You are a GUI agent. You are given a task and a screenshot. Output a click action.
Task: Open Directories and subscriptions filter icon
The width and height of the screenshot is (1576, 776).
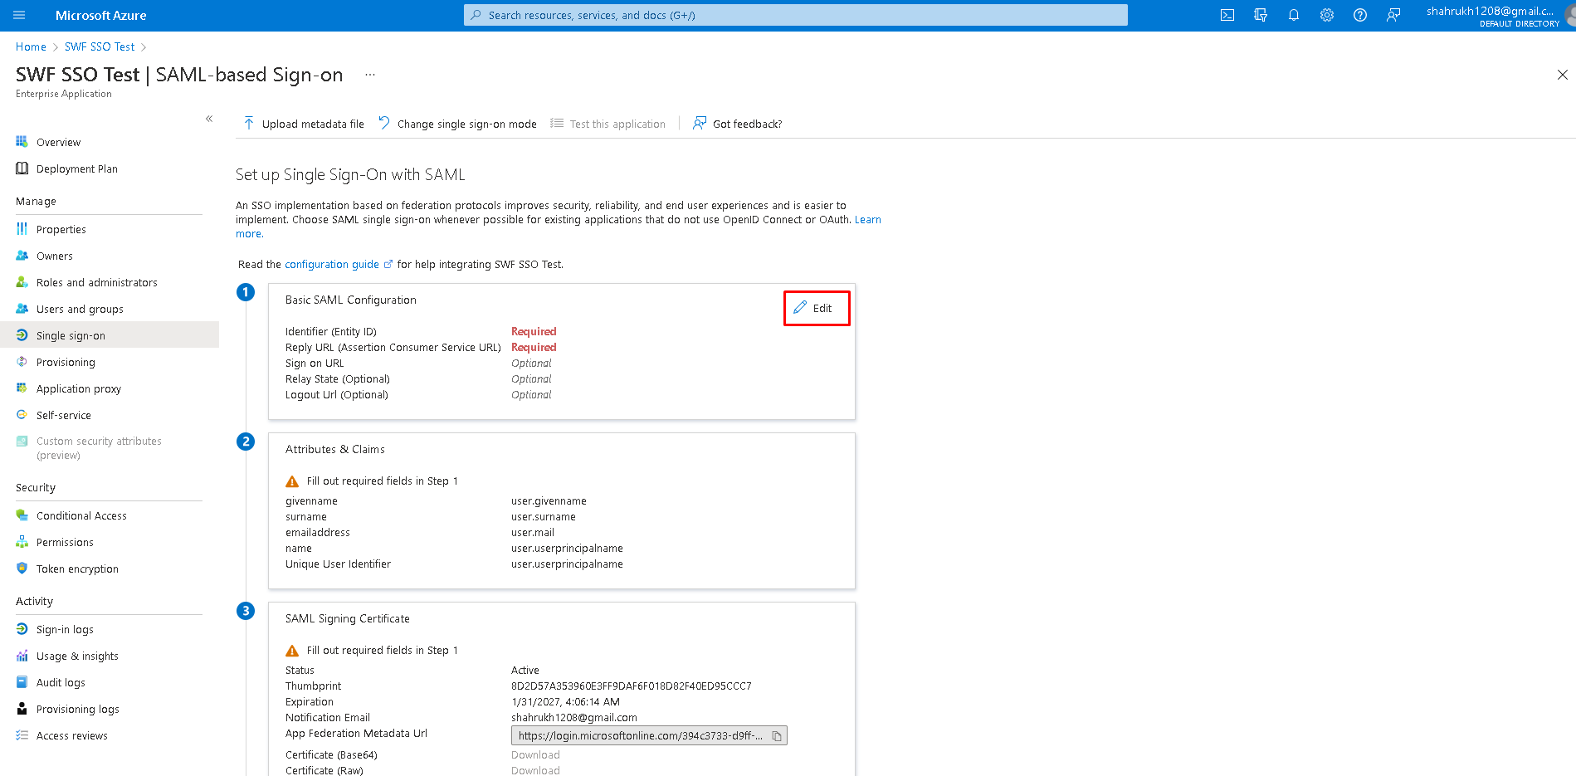pos(1261,15)
